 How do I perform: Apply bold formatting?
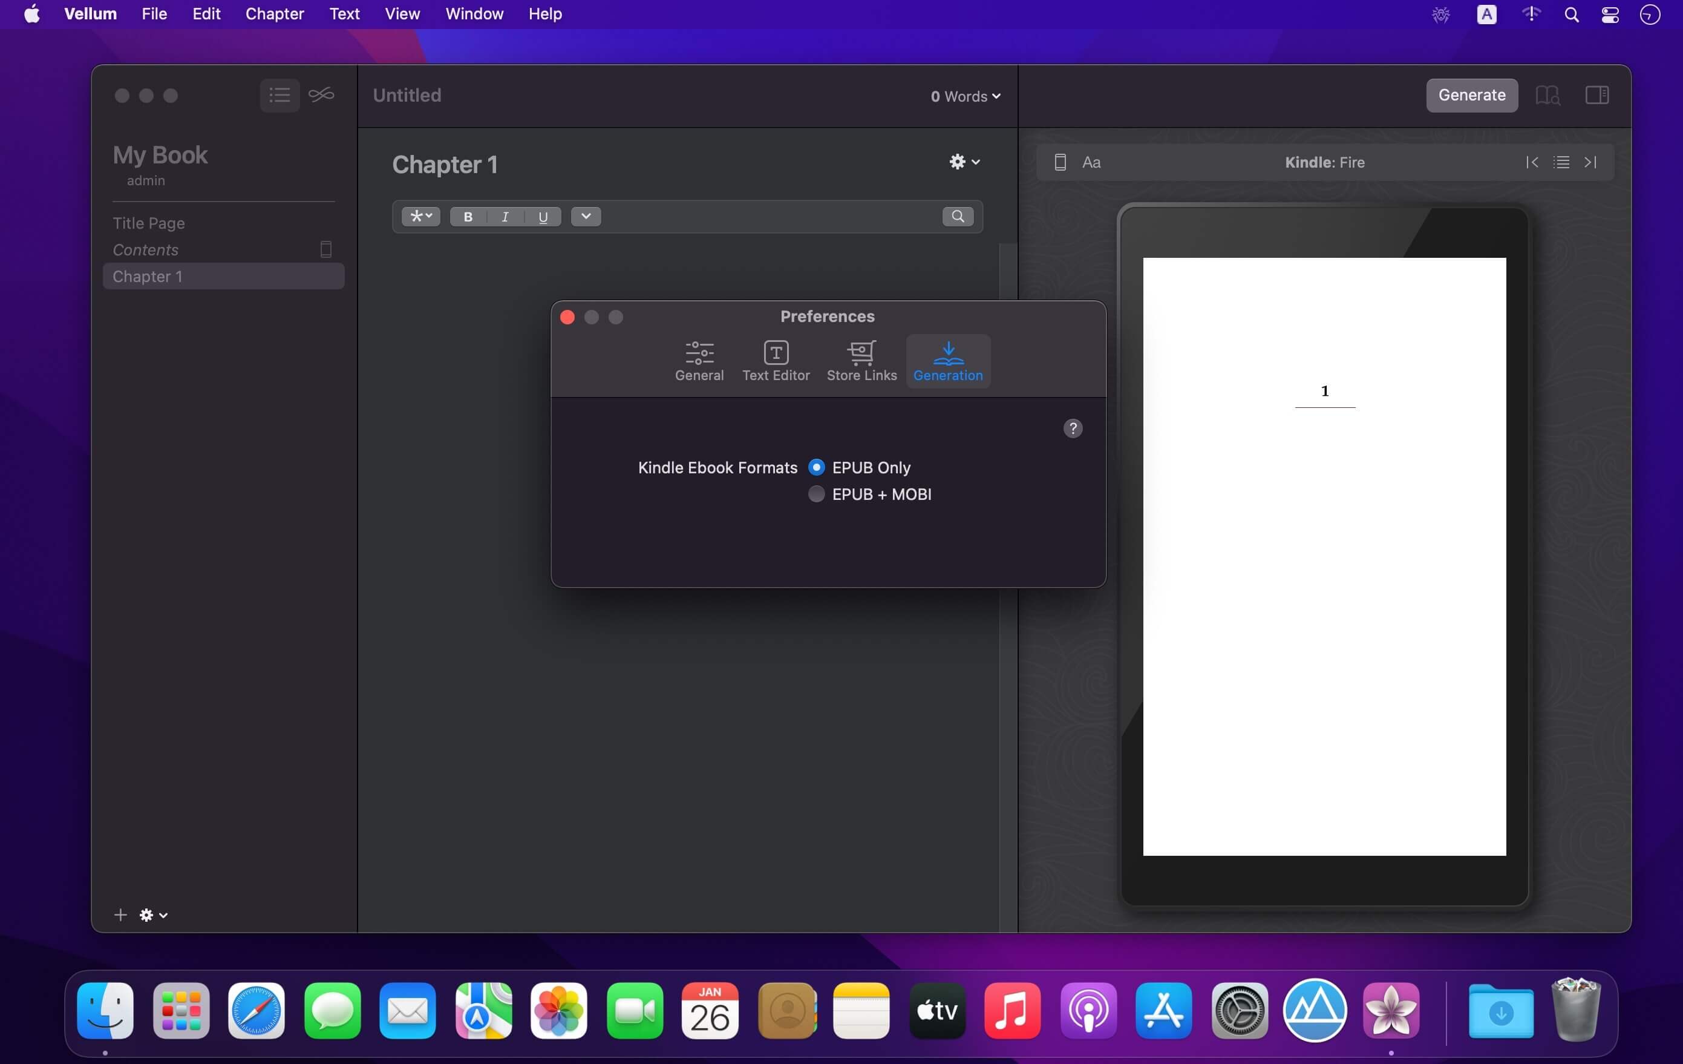click(x=468, y=217)
